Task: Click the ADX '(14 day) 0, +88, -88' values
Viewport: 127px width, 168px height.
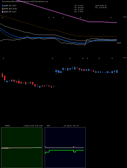Action: coord(71,125)
